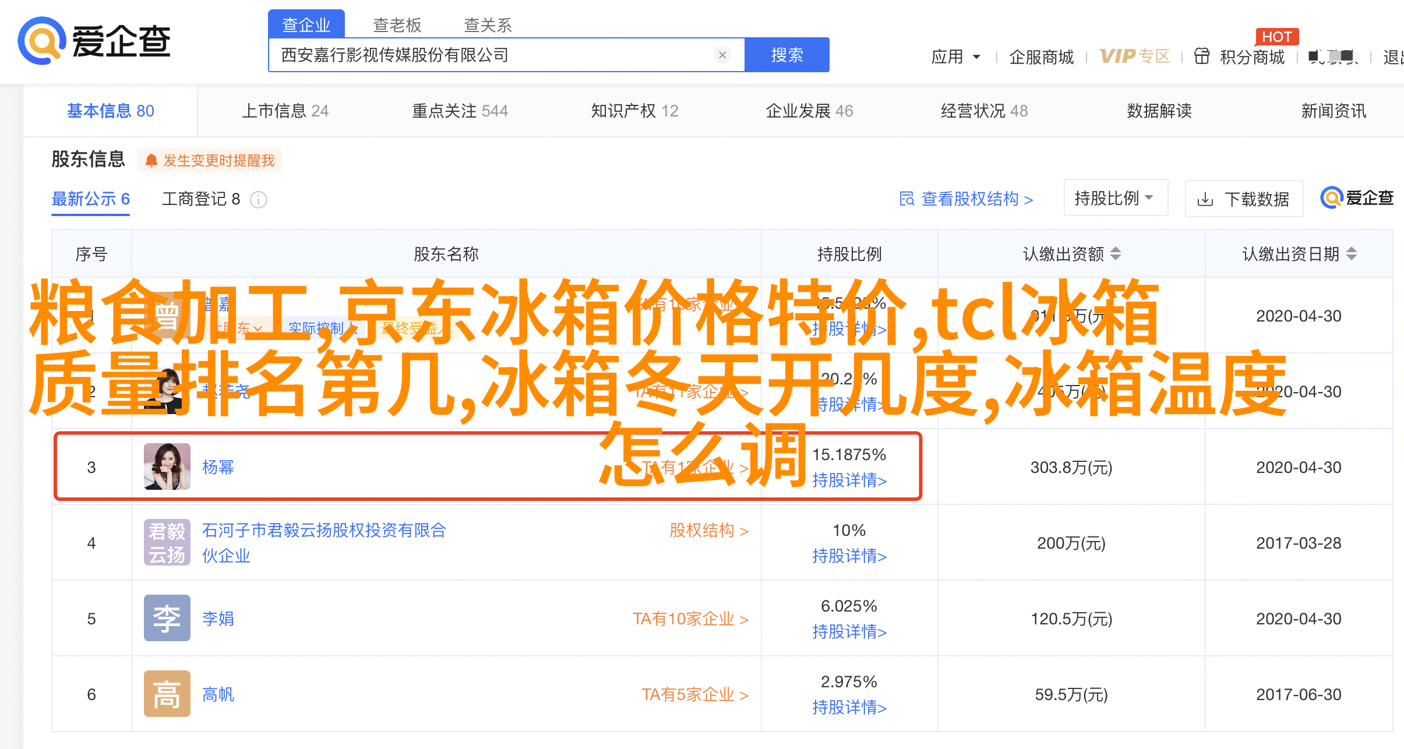Viewport: 1404px width, 749px height.
Task: Click the 高 avatar tile
Action: pos(167,694)
